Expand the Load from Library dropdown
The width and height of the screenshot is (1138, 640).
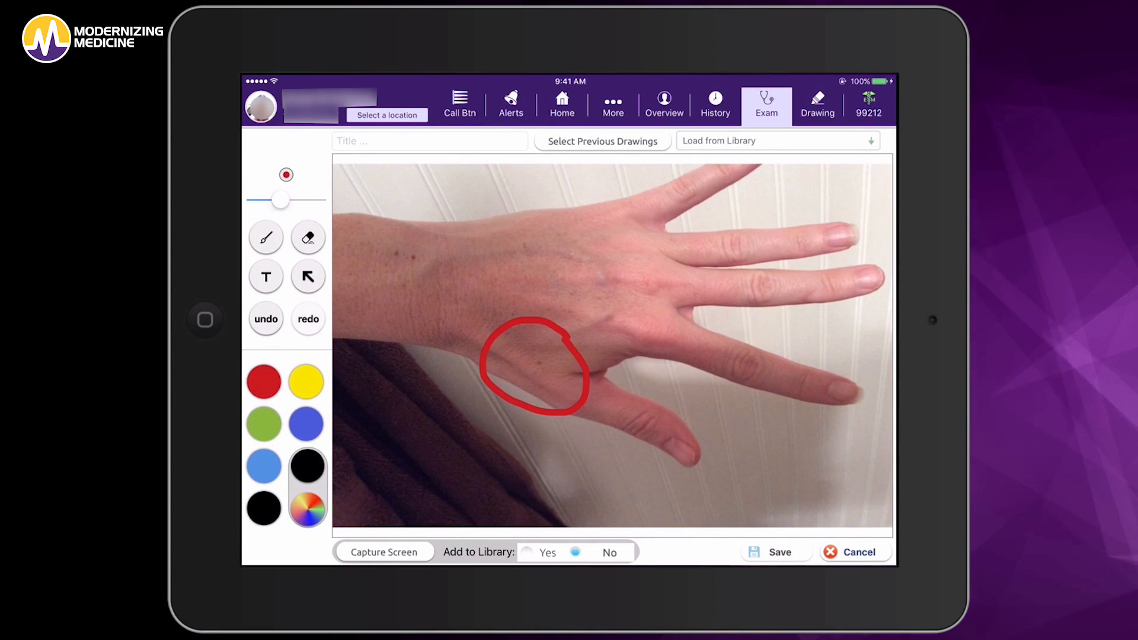(x=778, y=141)
